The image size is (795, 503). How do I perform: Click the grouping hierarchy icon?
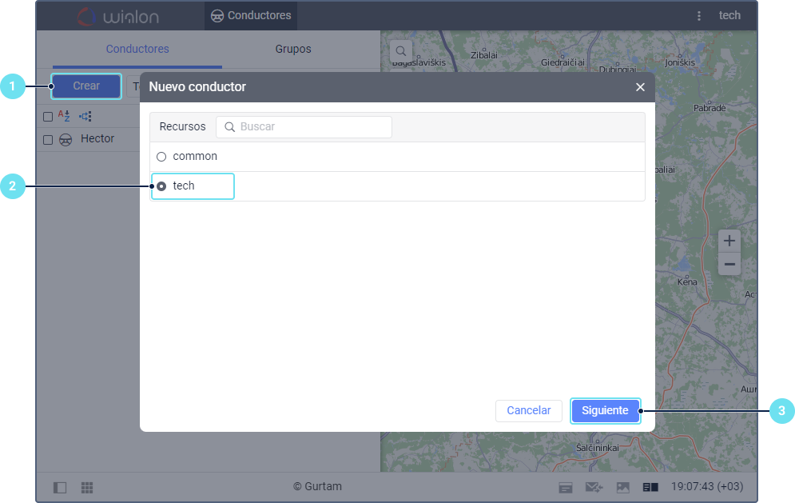coord(85,117)
